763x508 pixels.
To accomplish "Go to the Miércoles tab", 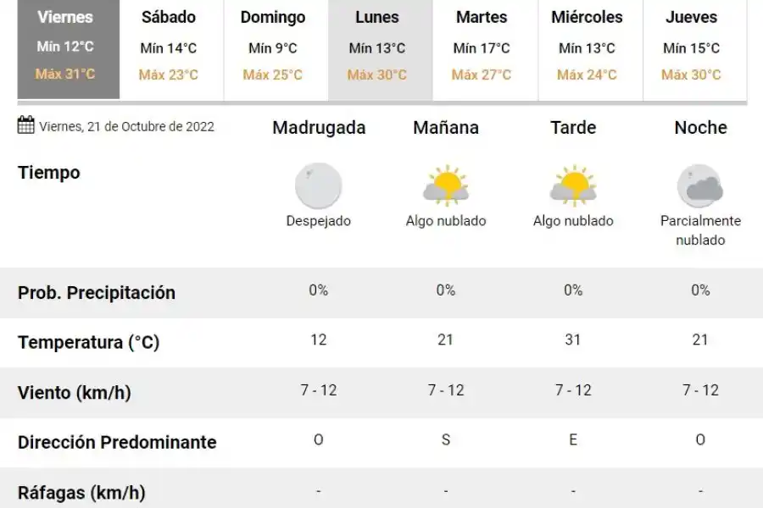I will click(x=587, y=48).
